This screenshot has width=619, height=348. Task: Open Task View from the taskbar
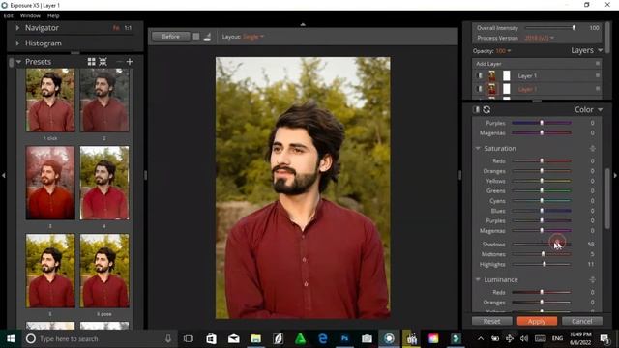click(x=189, y=338)
